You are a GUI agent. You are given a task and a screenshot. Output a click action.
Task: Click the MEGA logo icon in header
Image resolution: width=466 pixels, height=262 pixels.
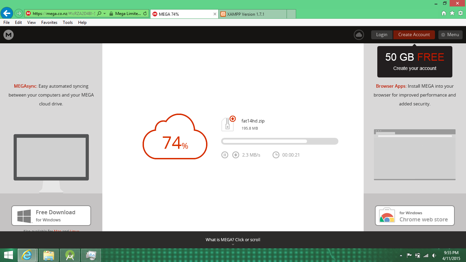9,34
